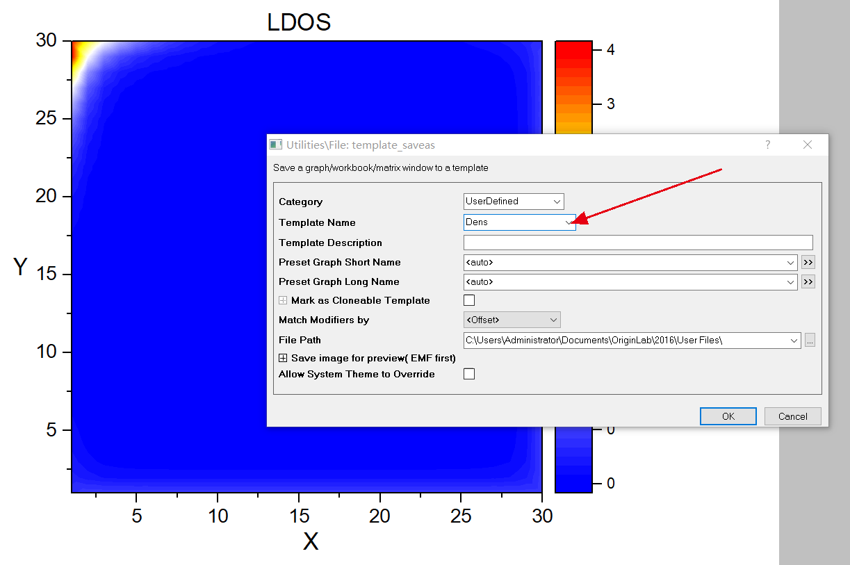
Task: Click the Template Description input field
Action: (638, 243)
